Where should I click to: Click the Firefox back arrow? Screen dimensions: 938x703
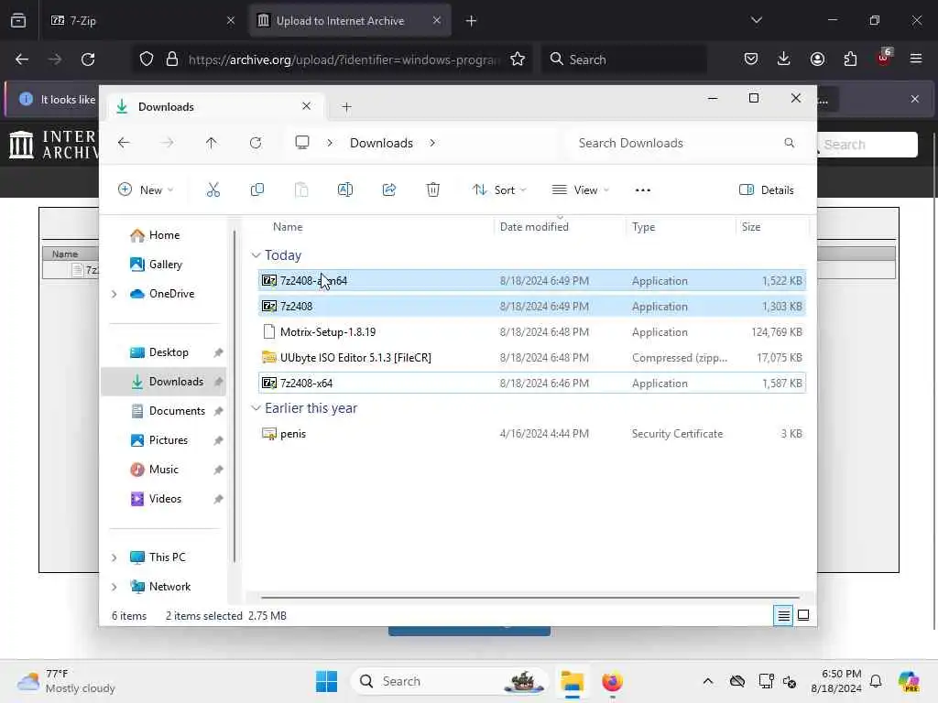[22, 59]
